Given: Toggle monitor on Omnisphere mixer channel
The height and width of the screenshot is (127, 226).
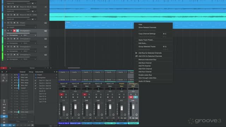Looking at the screenshot, I should pos(136,97).
